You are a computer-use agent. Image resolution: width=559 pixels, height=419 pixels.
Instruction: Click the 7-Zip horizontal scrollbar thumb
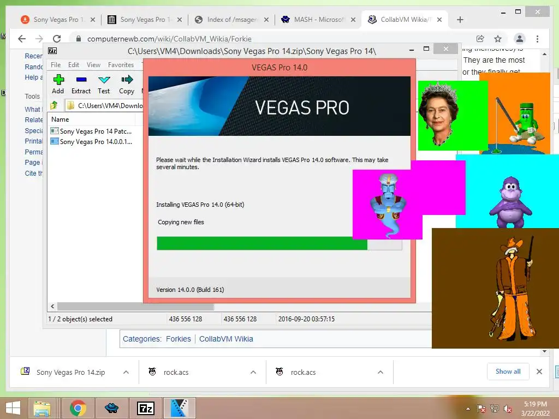pyautogui.click(x=135, y=307)
